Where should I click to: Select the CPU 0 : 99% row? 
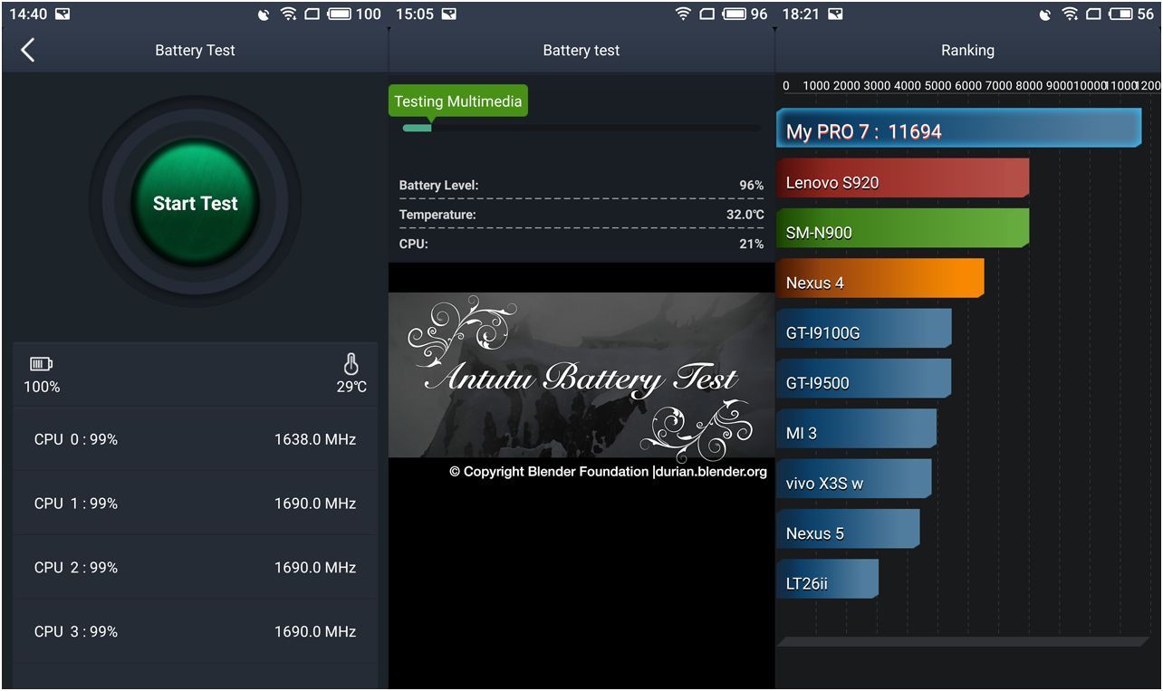click(195, 439)
